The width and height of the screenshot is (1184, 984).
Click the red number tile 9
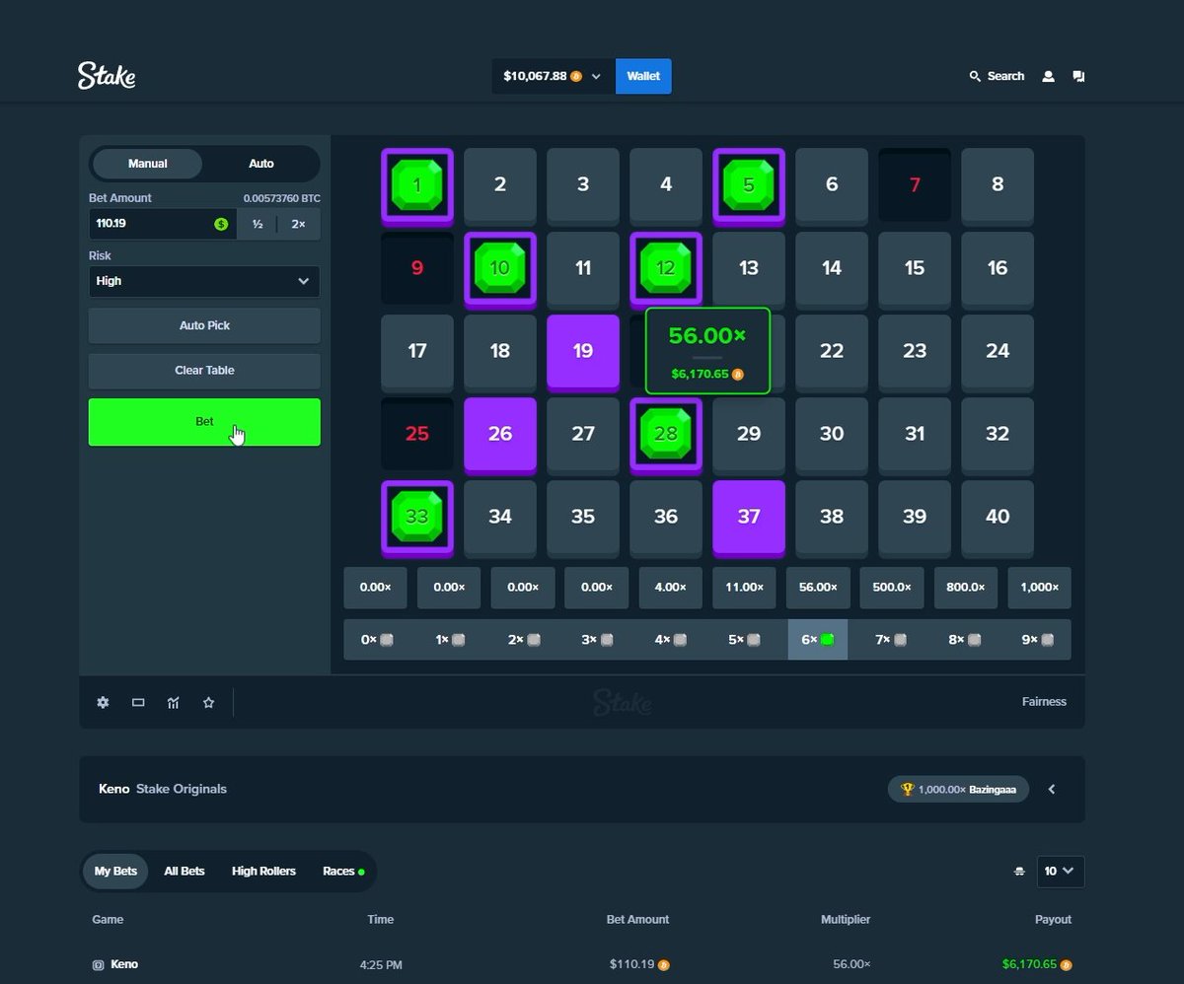pyautogui.click(x=417, y=268)
